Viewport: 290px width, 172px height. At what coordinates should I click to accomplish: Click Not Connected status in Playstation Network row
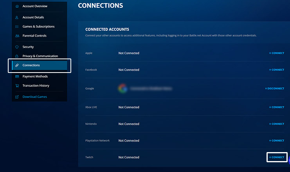[129, 141]
